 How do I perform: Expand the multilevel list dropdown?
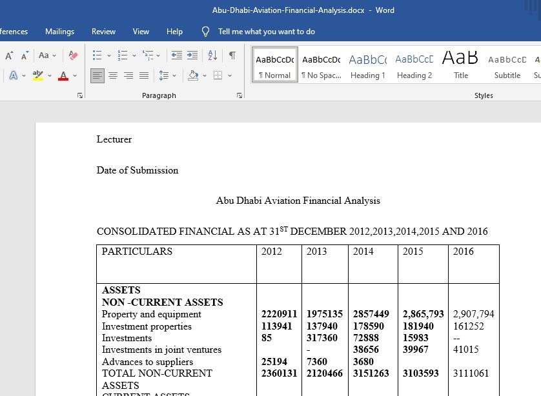[x=158, y=55]
